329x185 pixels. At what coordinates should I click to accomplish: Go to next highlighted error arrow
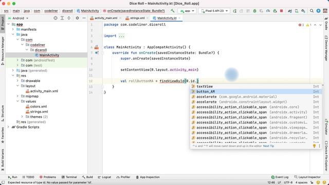(x=320, y=25)
